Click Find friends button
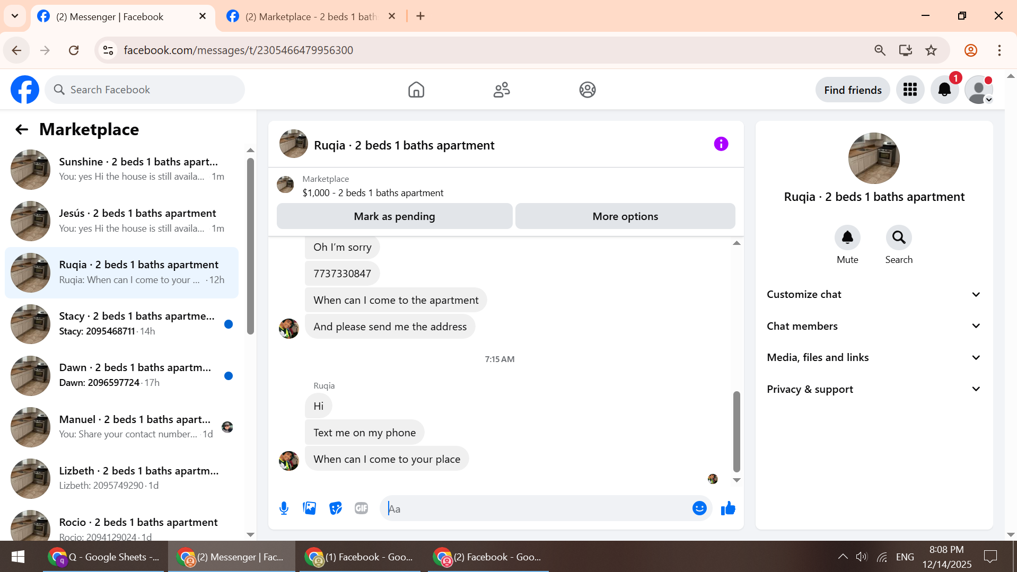 pos(853,90)
